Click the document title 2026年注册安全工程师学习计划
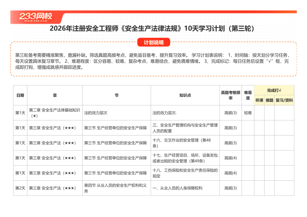The height and width of the screenshot is (217, 307). click(153, 29)
